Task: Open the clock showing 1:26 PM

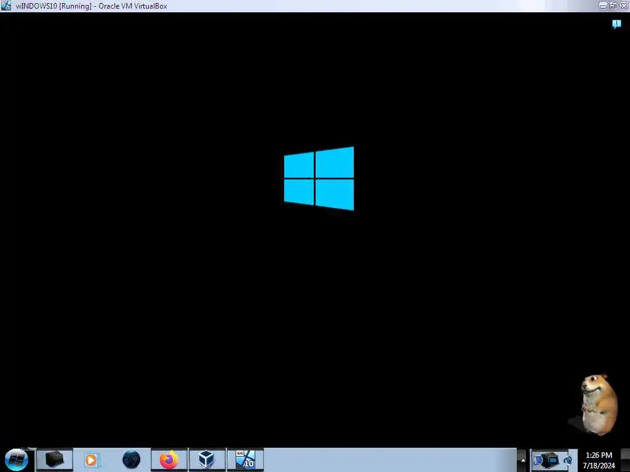Action: click(x=599, y=455)
